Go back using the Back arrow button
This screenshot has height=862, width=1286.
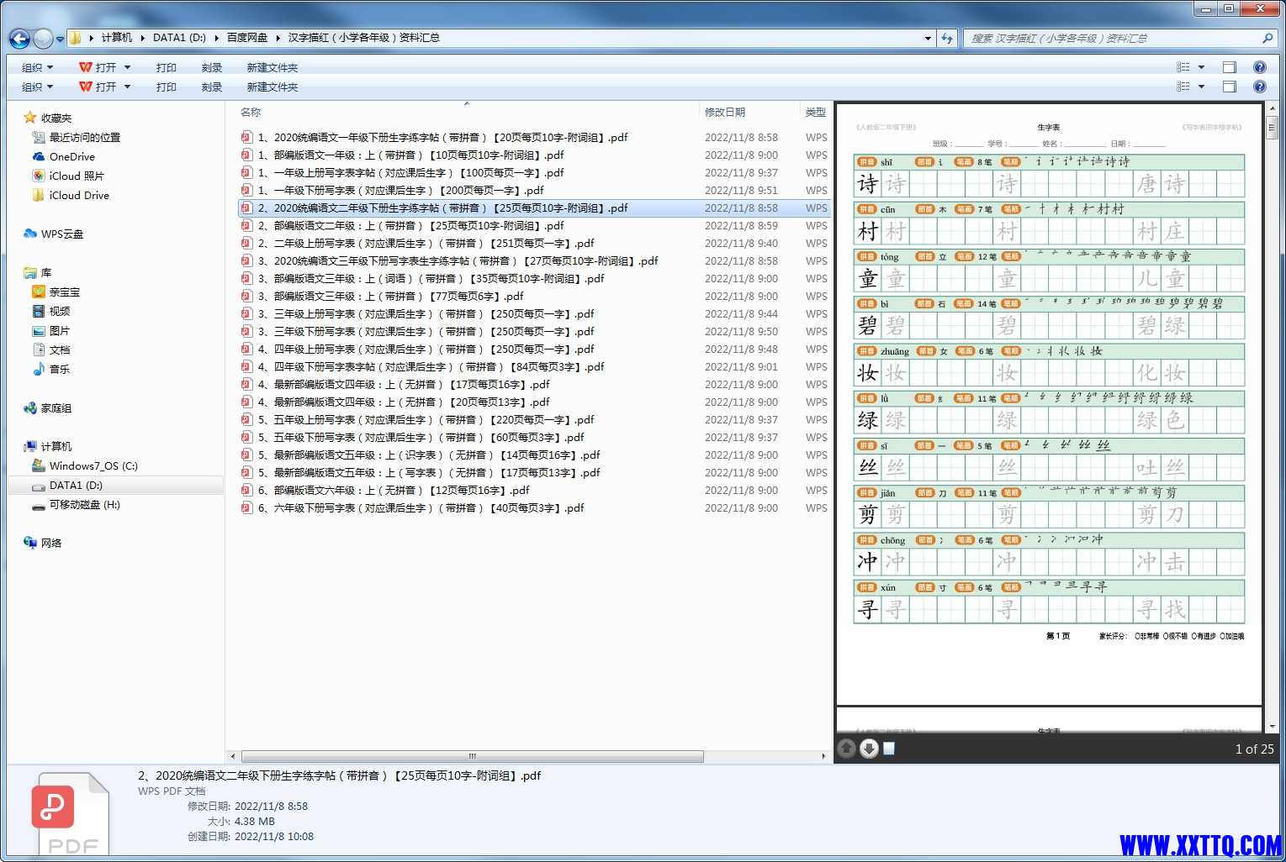[19, 39]
